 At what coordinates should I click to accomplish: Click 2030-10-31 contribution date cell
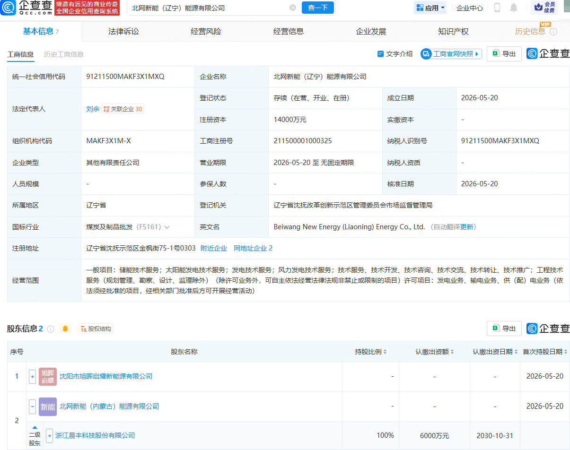coord(495,435)
